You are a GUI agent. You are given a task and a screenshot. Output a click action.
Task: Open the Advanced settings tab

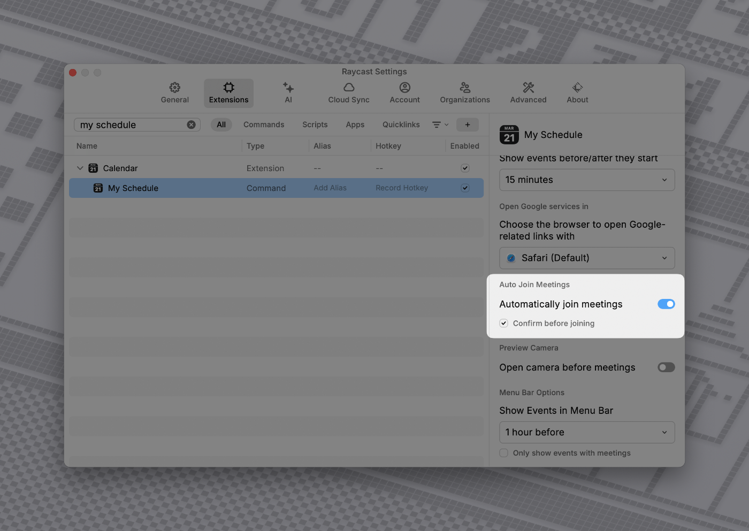coord(528,93)
